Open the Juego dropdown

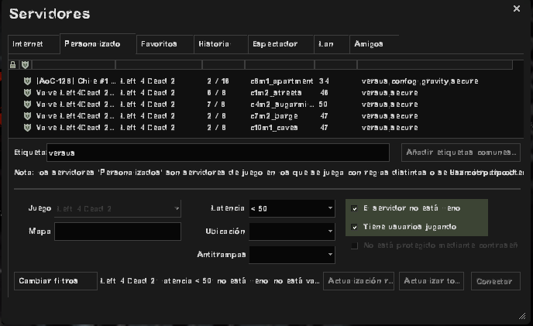click(x=118, y=209)
